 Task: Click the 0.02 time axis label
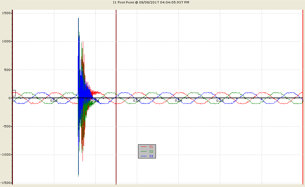54,101
